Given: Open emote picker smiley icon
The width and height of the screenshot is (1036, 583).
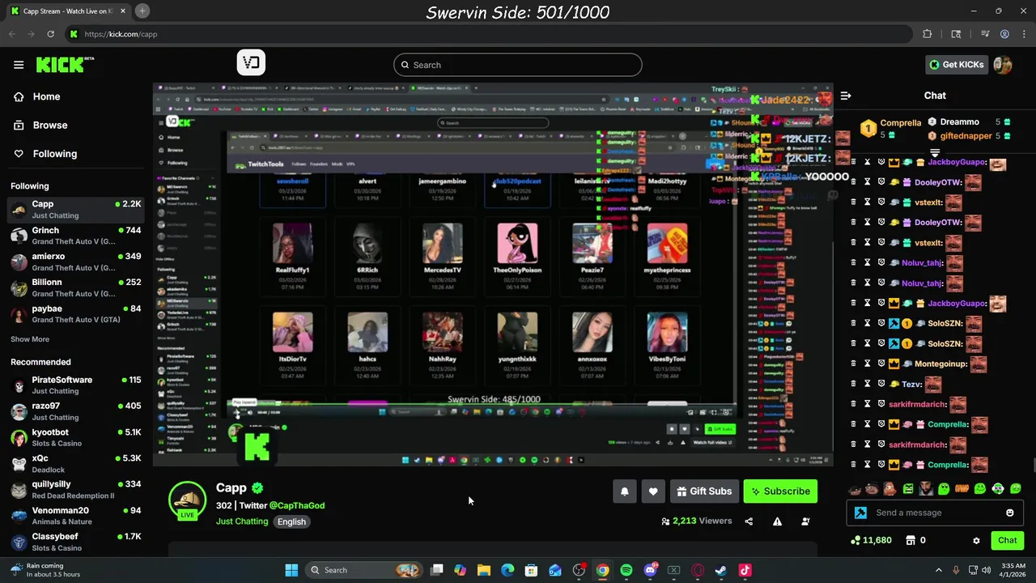Looking at the screenshot, I should tap(1009, 513).
